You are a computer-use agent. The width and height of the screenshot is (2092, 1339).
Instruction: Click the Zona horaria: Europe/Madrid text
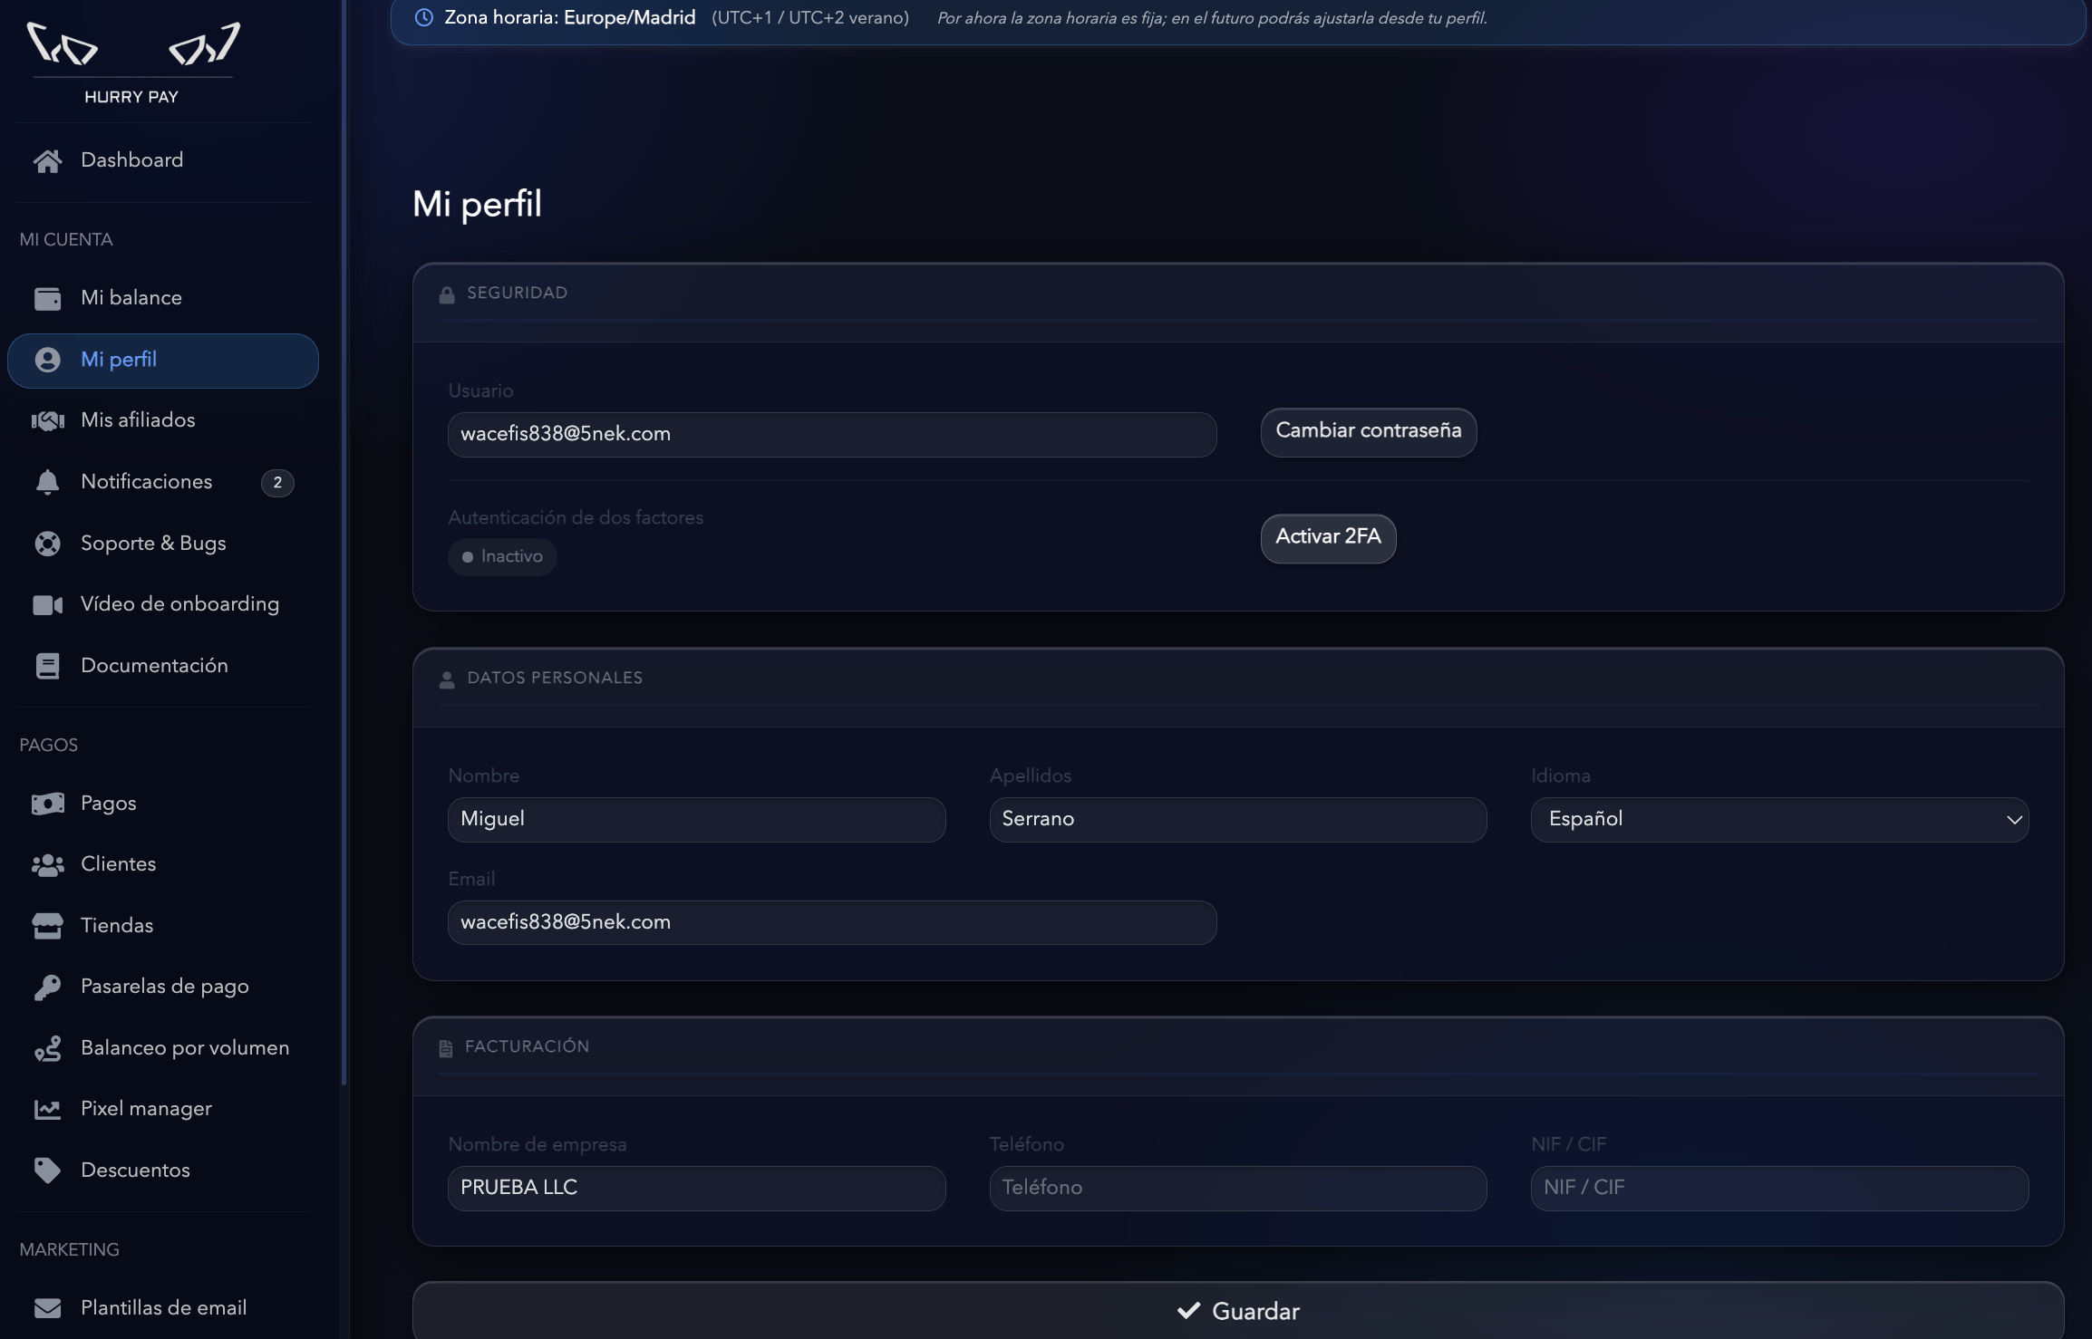tap(570, 17)
